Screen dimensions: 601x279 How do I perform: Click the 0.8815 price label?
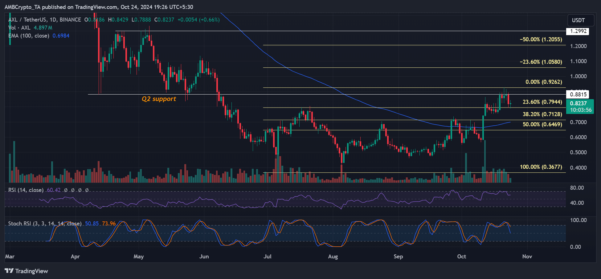578,95
